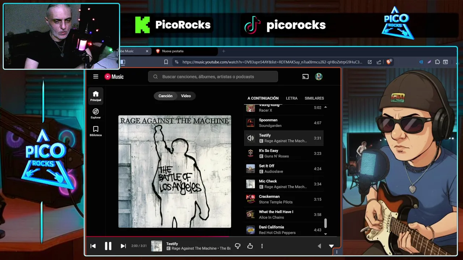The height and width of the screenshot is (260, 463).
Task: Play What the Hell Have I
Action: click(284, 214)
